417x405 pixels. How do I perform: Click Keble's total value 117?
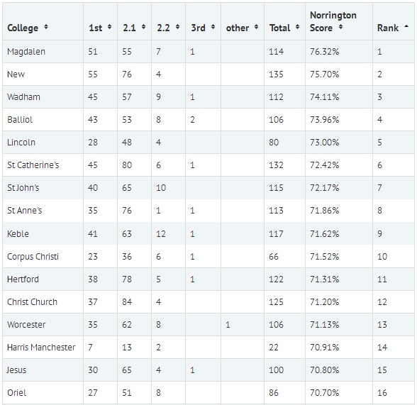click(276, 234)
